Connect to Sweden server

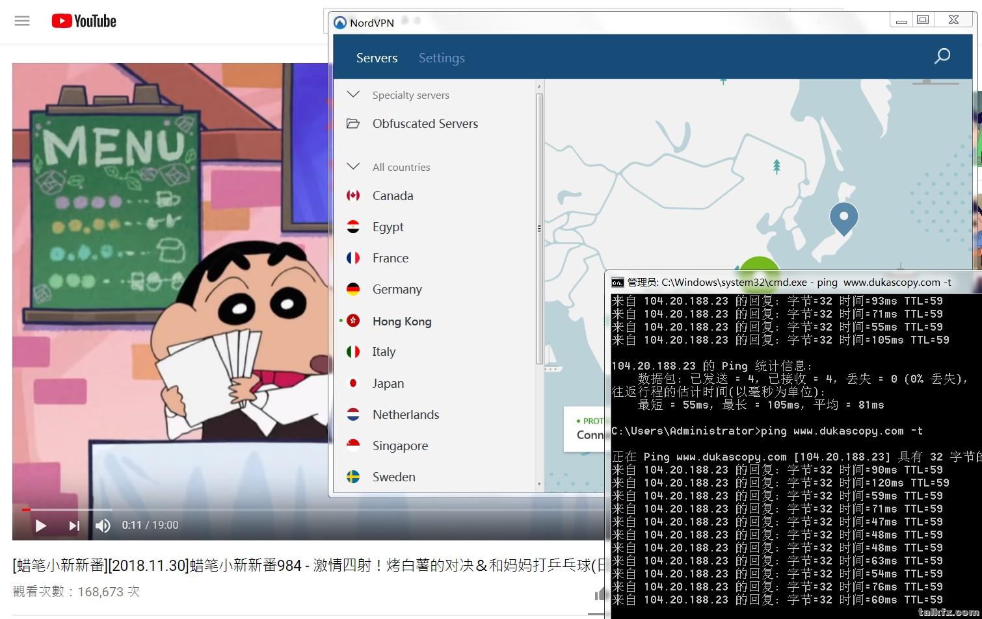pos(393,477)
